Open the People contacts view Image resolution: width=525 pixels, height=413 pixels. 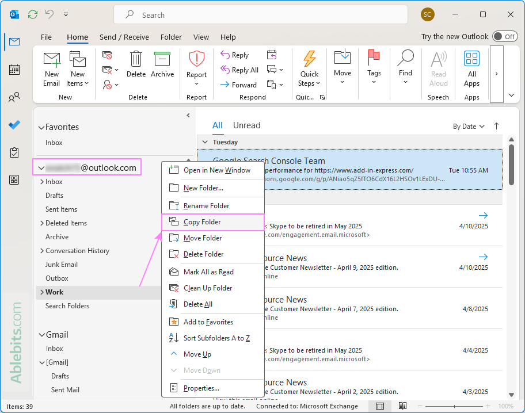(x=14, y=97)
